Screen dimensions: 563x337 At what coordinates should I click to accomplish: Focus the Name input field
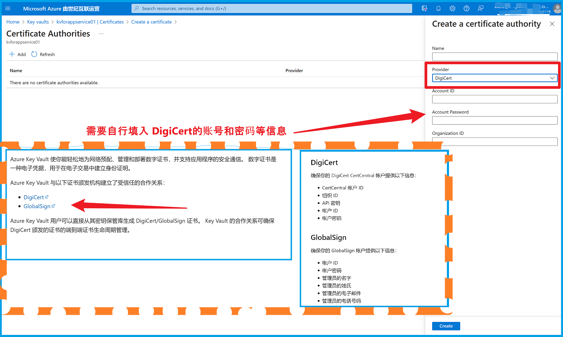coord(495,57)
